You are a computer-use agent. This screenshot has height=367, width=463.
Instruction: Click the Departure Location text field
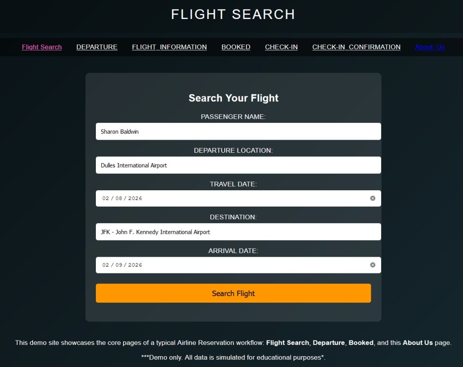click(x=238, y=165)
